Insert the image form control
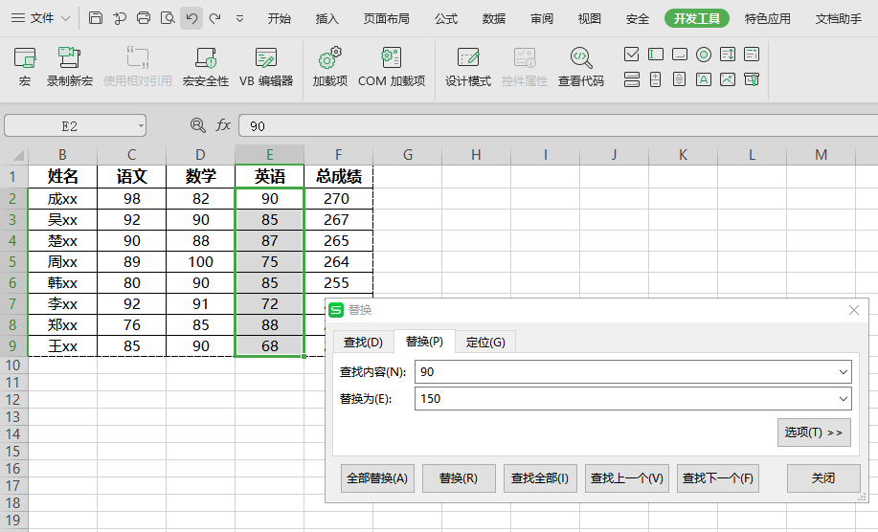This screenshot has height=532, width=878. (728, 79)
